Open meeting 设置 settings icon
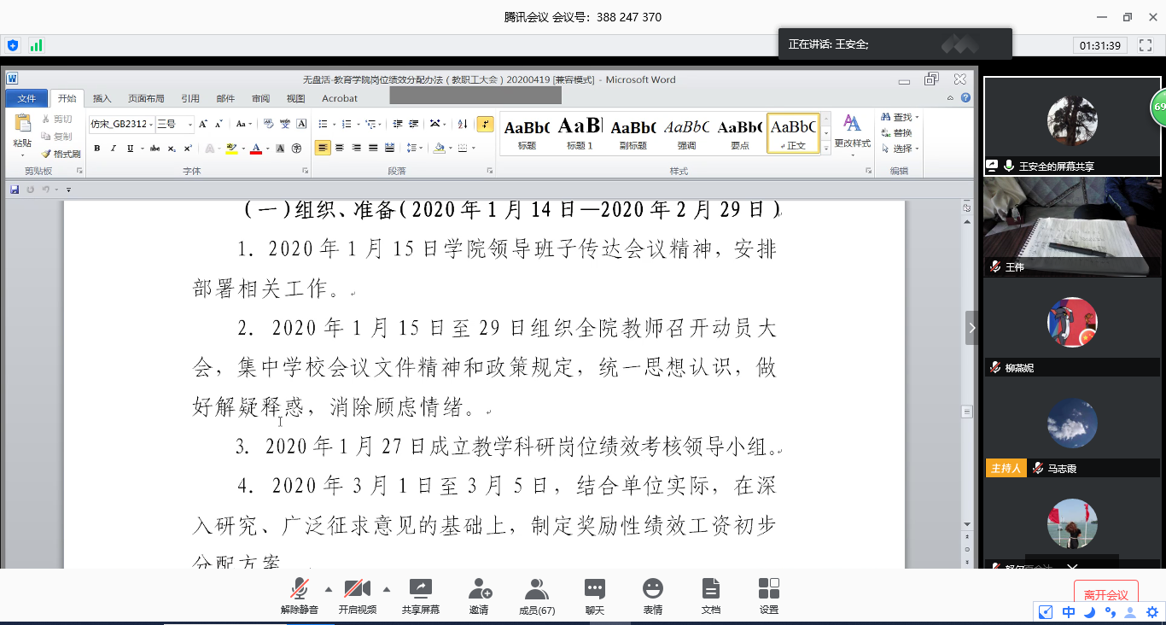Image resolution: width=1166 pixels, height=625 pixels. pyautogui.click(x=768, y=590)
